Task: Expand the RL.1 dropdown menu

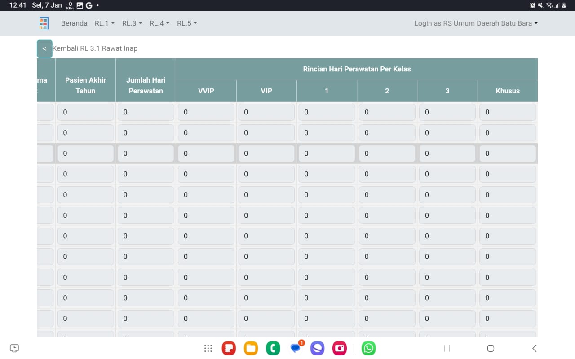Action: pos(105,23)
